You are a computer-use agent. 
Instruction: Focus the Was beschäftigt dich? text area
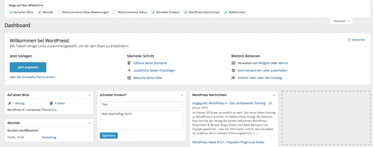(142, 120)
